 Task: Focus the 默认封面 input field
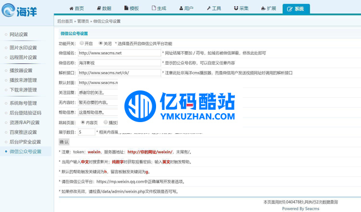(98, 83)
